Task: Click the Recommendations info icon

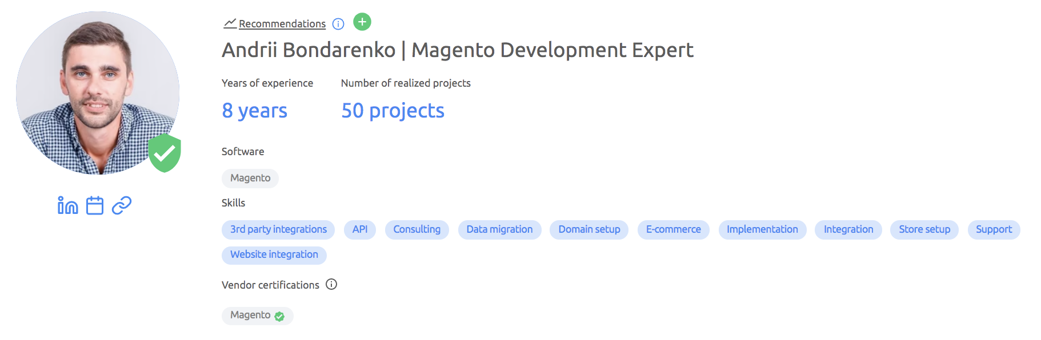Action: [x=338, y=24]
